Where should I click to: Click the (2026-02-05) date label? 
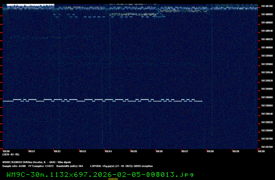(11, 154)
